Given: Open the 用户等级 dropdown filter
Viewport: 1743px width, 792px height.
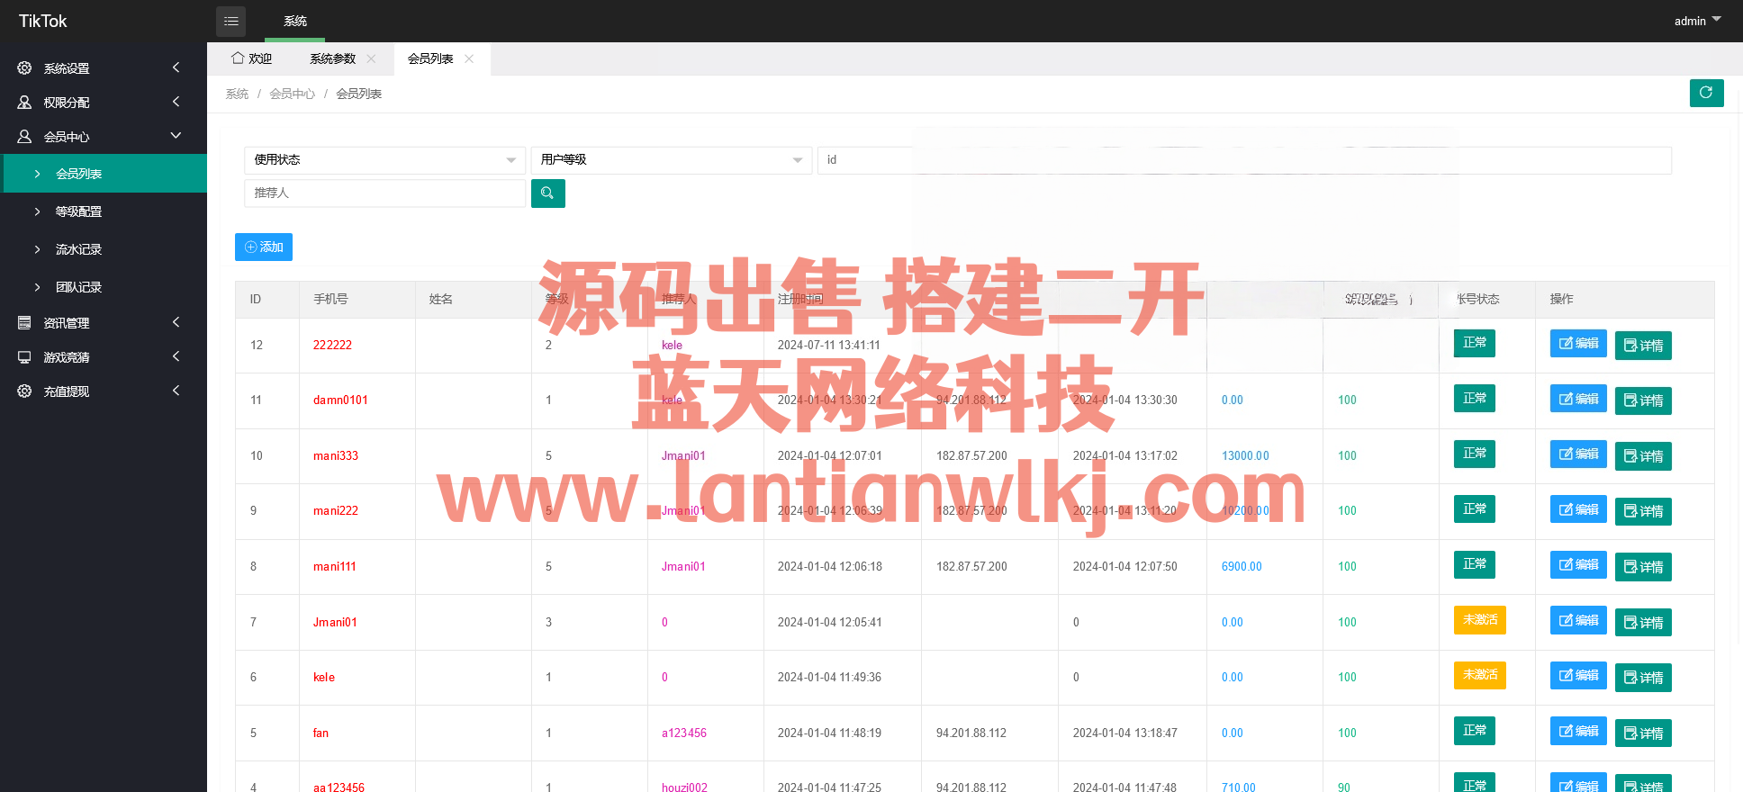Looking at the screenshot, I should point(671,160).
